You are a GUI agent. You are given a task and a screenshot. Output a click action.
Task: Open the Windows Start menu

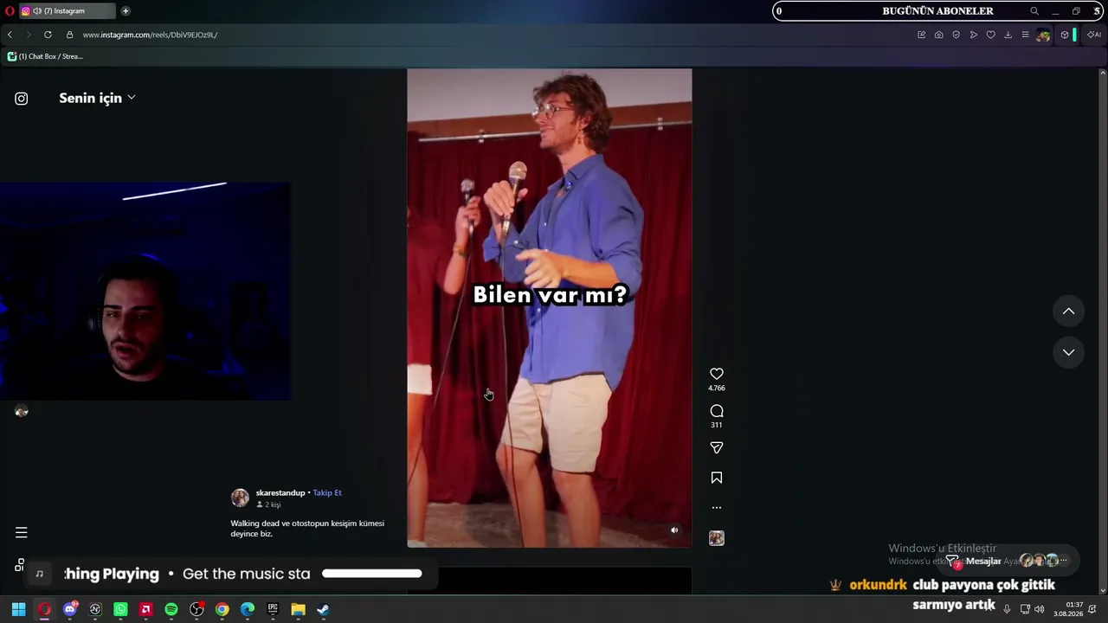point(18,609)
